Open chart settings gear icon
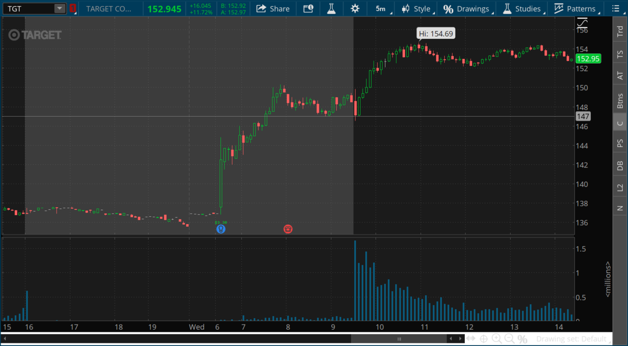 (355, 8)
